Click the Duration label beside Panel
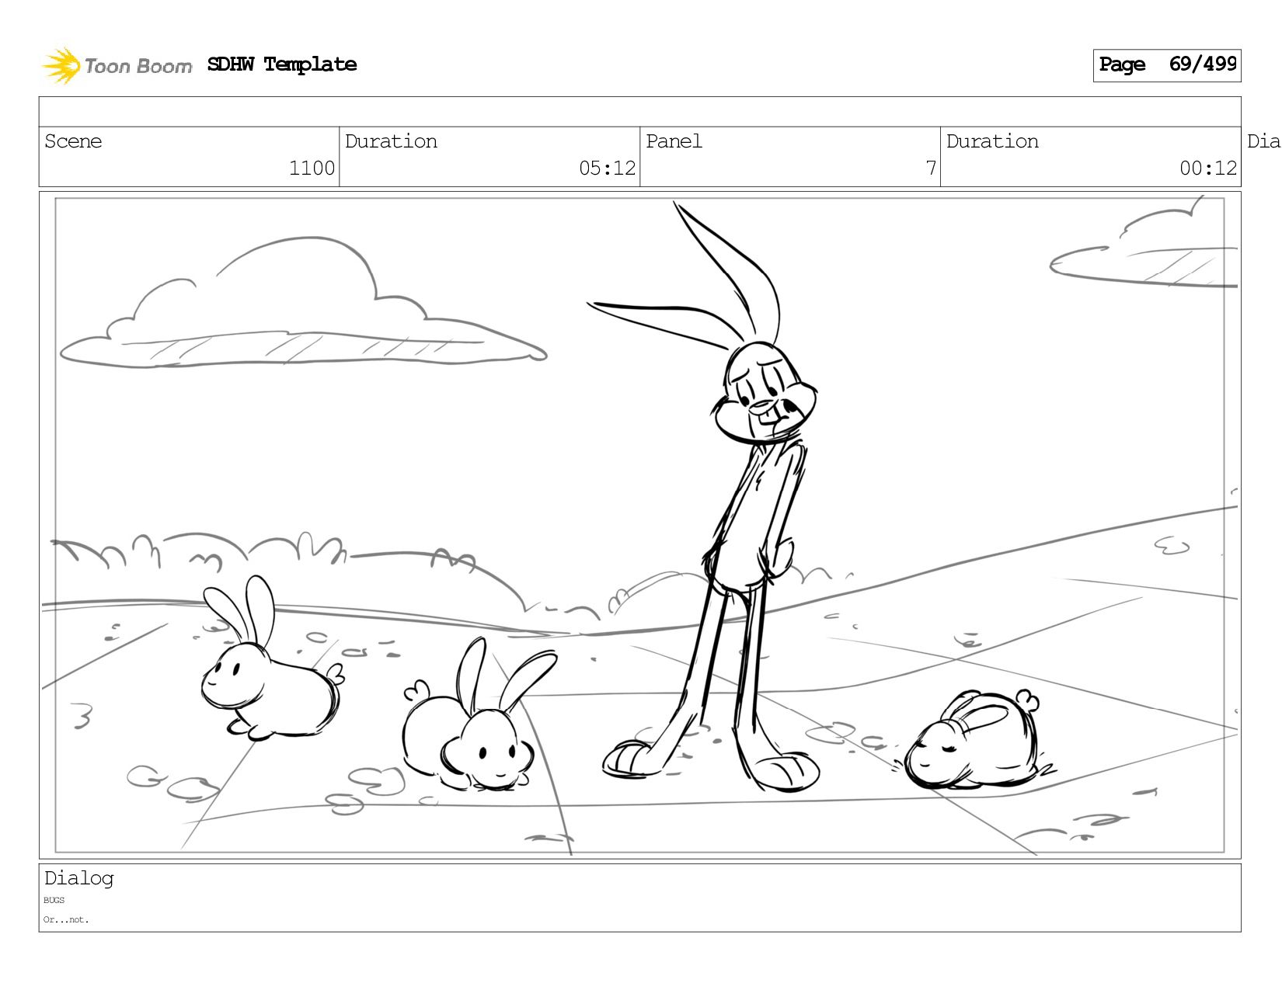Screen dimensions: 1282x990 click(x=992, y=141)
